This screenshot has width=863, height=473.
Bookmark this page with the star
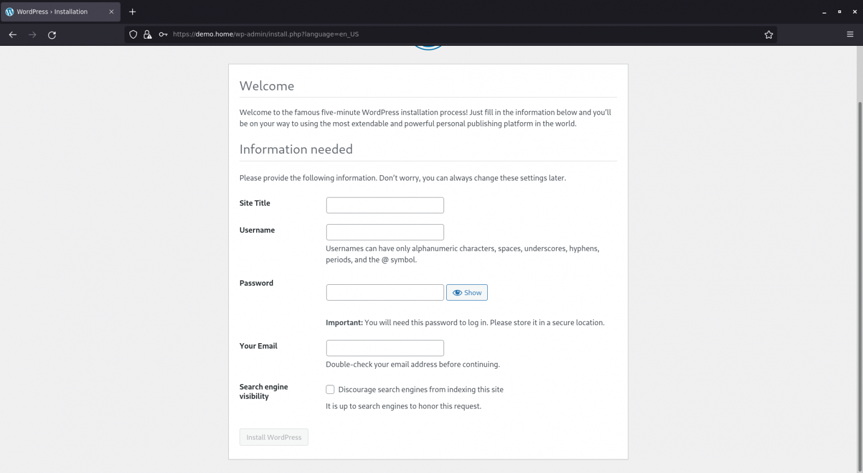click(x=769, y=34)
